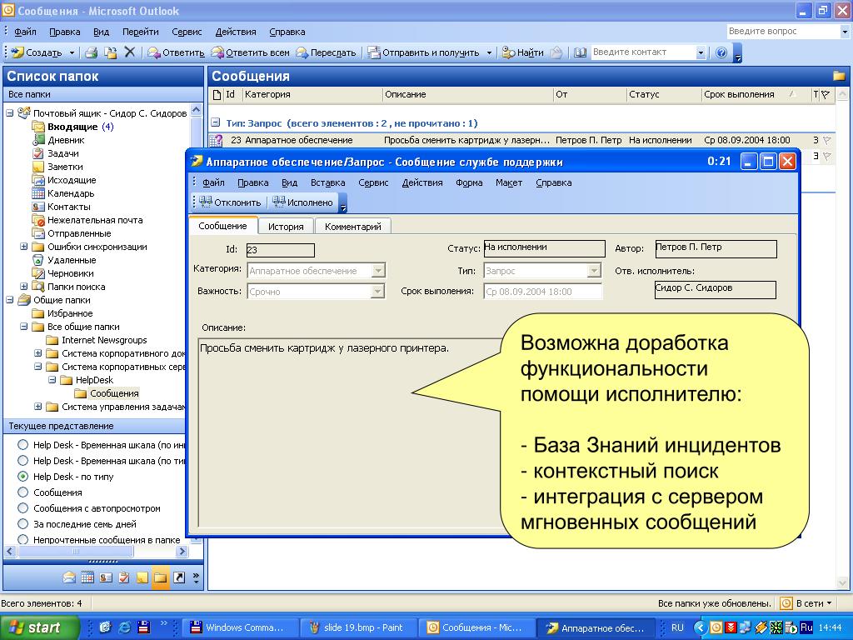Open the Отправить и получить dropdown arrow
The image size is (853, 640).
[x=489, y=52]
